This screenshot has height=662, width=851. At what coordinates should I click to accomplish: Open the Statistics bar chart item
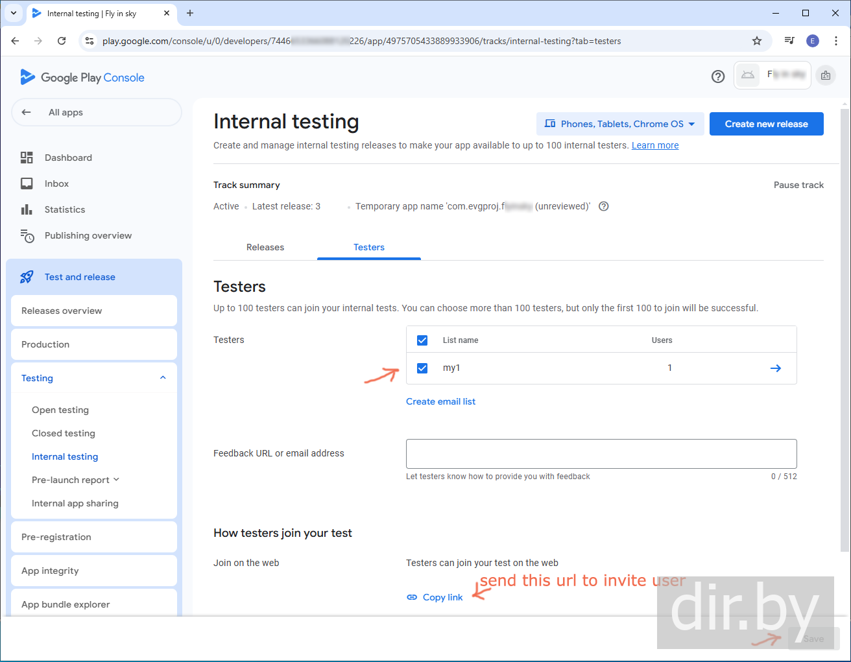[27, 209]
